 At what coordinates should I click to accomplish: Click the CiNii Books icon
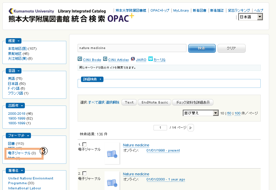coord(80,59)
